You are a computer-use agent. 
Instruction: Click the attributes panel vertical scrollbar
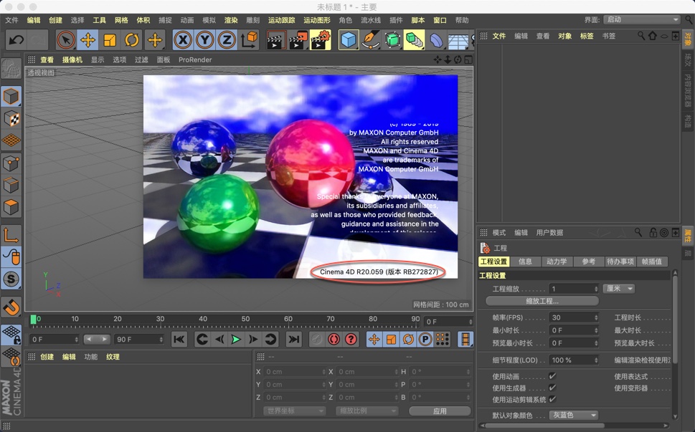pos(675,319)
